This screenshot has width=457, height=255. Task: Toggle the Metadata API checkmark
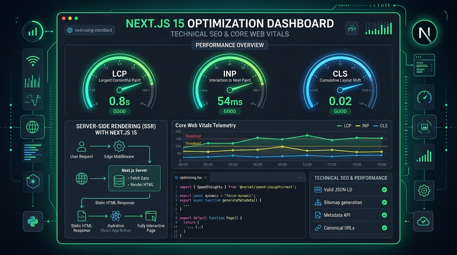coord(384,215)
